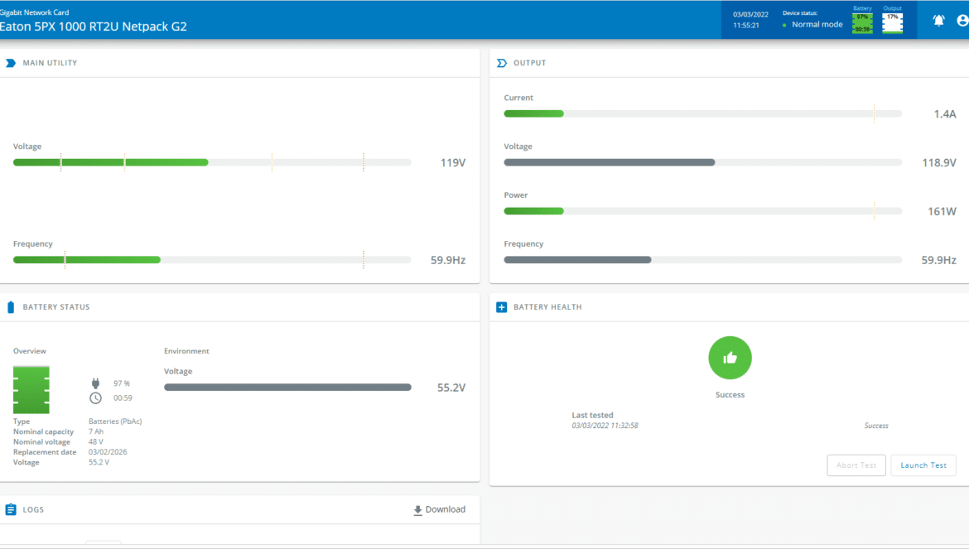Click the 48 V nominal voltage value
The height and width of the screenshot is (549, 969).
(x=96, y=442)
